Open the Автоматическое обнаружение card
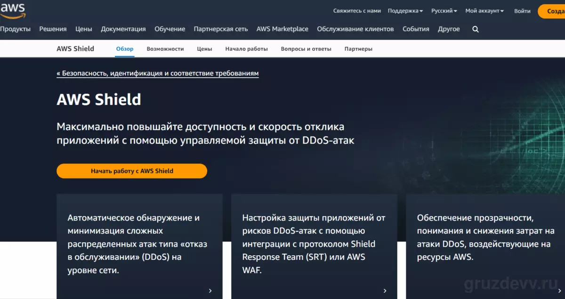The width and height of the screenshot is (565, 299). click(139, 246)
